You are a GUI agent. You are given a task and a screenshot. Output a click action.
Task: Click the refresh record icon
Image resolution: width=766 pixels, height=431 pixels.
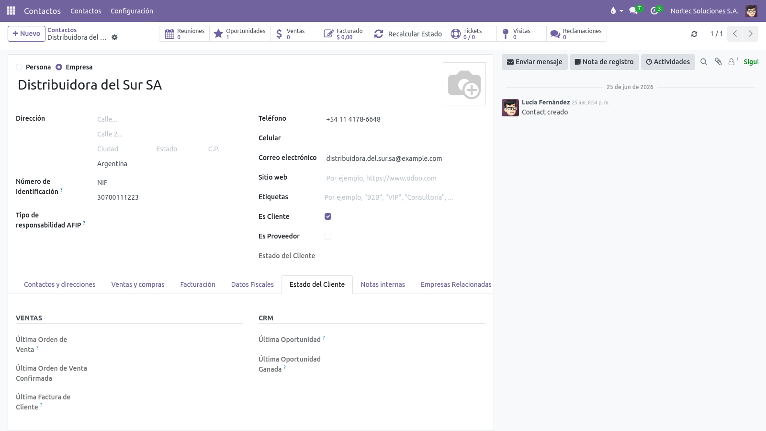click(x=694, y=34)
